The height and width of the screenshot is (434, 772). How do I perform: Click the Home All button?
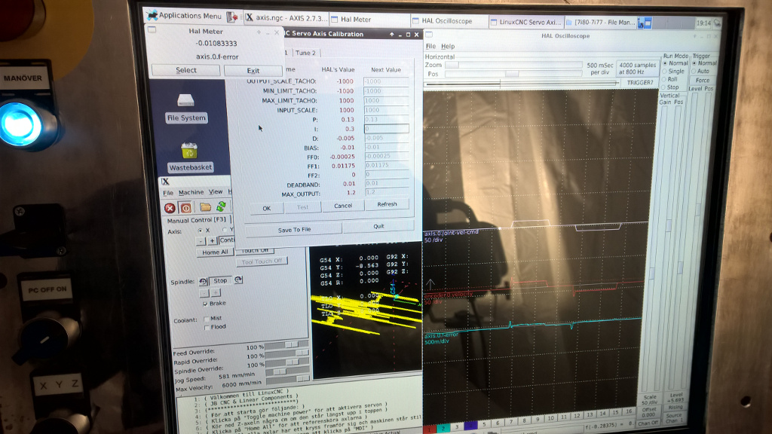215,252
